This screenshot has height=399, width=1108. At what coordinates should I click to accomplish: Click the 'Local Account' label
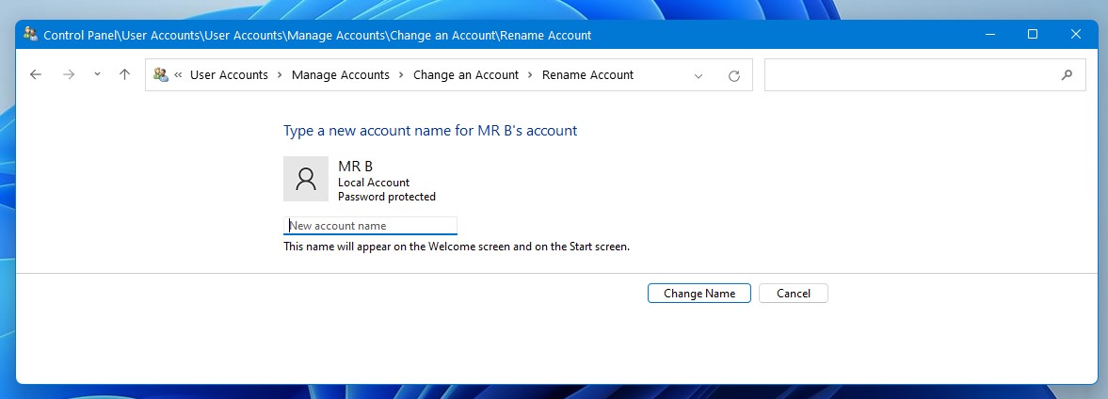[x=374, y=183]
